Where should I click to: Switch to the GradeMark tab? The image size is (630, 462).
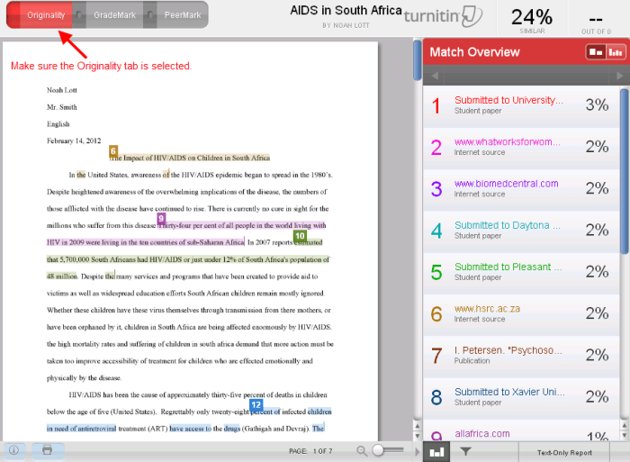pos(114,15)
